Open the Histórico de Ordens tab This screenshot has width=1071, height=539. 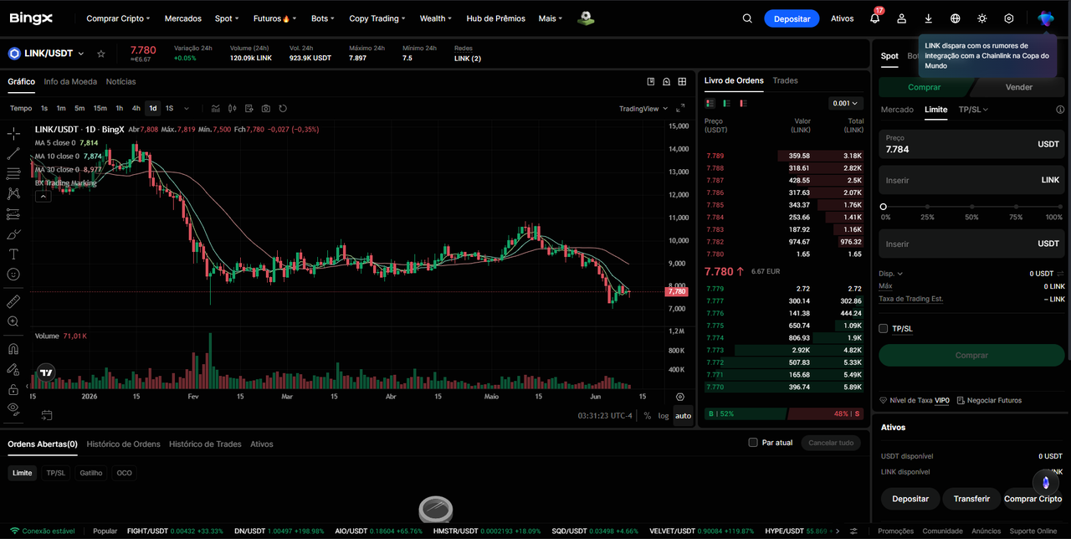tap(123, 444)
